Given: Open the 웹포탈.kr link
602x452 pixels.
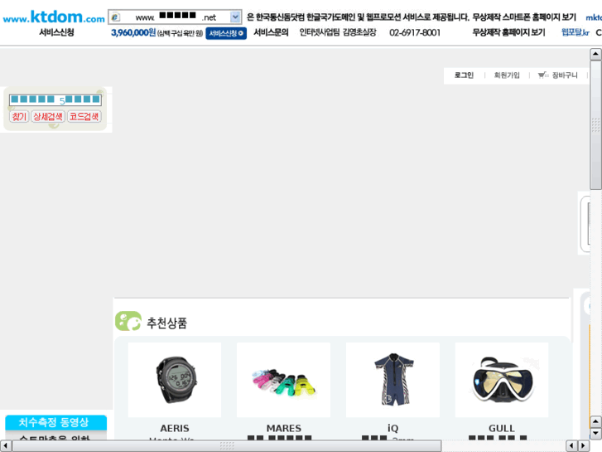Looking at the screenshot, I should tap(576, 32).
